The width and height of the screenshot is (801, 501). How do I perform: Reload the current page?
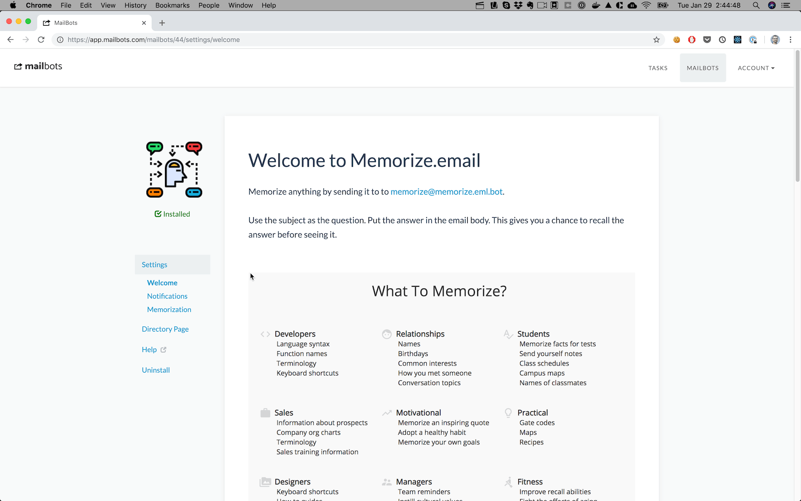click(41, 40)
